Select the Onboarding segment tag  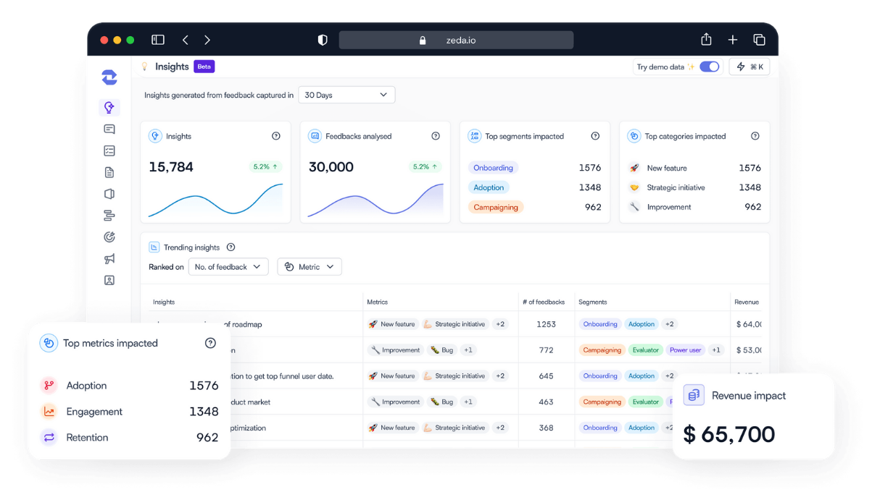493,167
